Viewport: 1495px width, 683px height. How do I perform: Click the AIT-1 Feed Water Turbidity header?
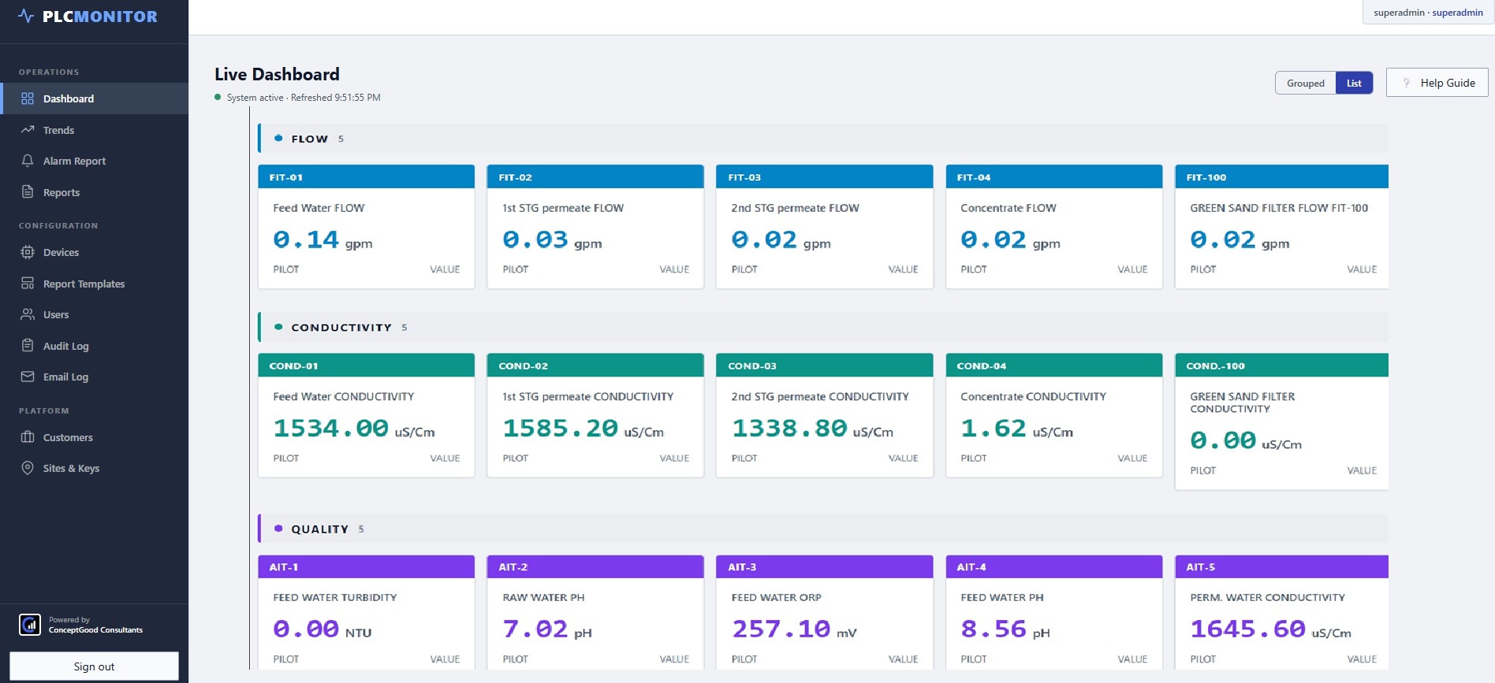coord(367,567)
